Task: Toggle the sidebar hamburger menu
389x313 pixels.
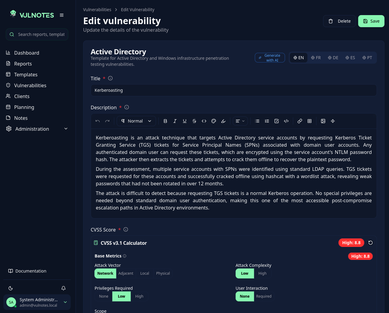Action: click(x=62, y=15)
